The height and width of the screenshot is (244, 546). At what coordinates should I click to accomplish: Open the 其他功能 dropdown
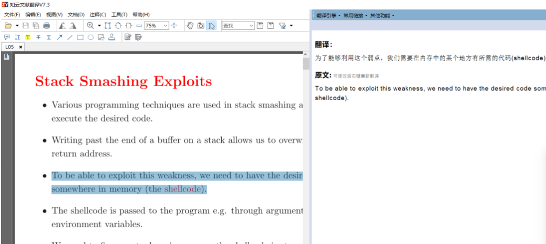click(x=382, y=16)
